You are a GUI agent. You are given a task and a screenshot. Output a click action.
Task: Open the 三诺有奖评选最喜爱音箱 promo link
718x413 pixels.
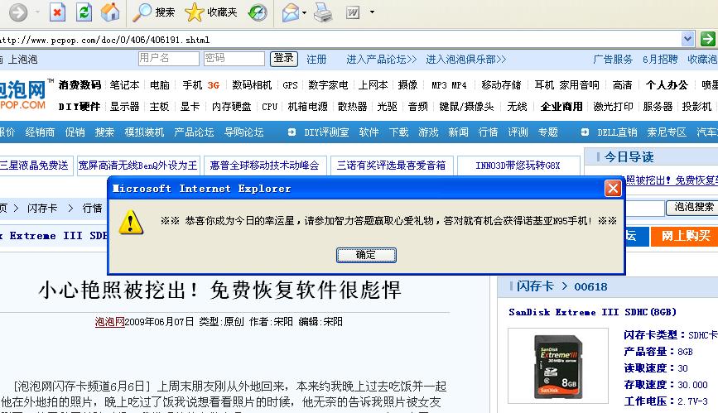click(x=392, y=166)
